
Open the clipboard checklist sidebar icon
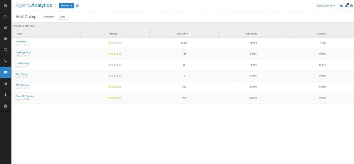(6, 106)
